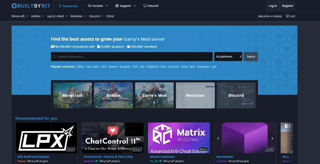
Task: Open ItemsAdder title link
Action: click(225, 157)
